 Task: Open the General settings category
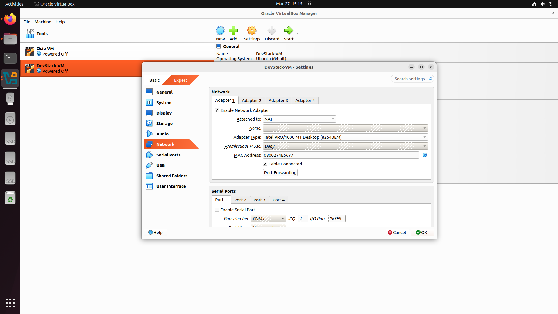172,92
